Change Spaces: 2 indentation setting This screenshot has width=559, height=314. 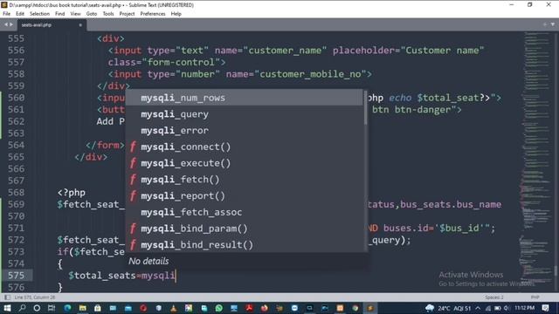click(494, 297)
